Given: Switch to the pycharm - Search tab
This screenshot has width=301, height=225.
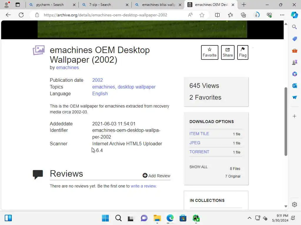Looking at the screenshot, I should point(50,5).
